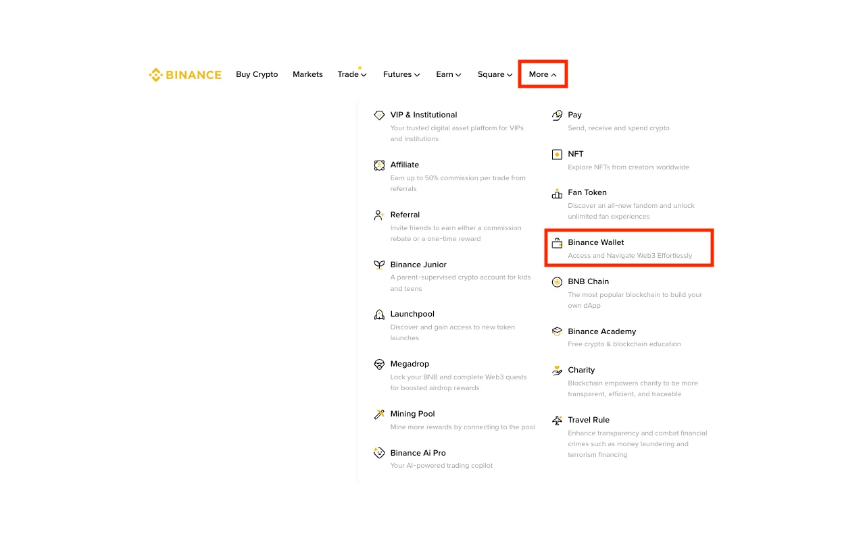Click the Referral person icon

pos(379,215)
